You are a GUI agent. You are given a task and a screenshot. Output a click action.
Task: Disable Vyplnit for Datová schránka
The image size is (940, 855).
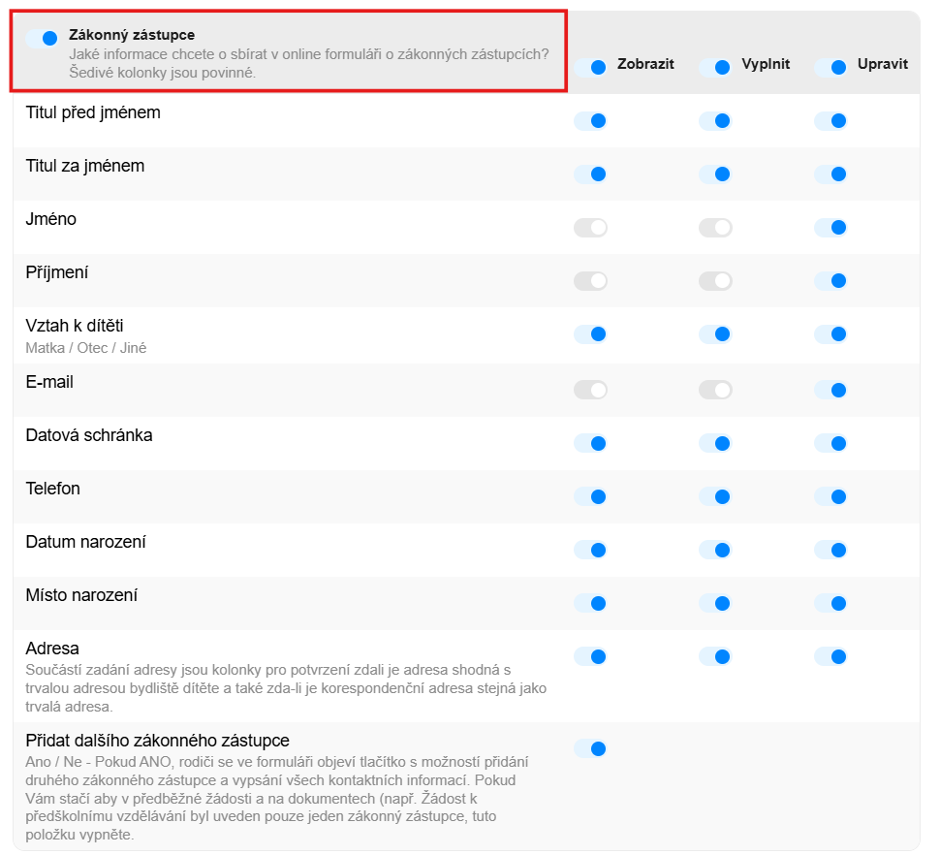[714, 443]
